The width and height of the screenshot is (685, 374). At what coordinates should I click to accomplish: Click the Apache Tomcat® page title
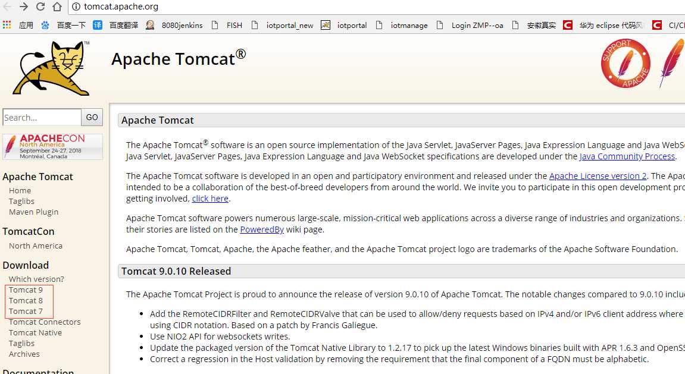click(179, 58)
